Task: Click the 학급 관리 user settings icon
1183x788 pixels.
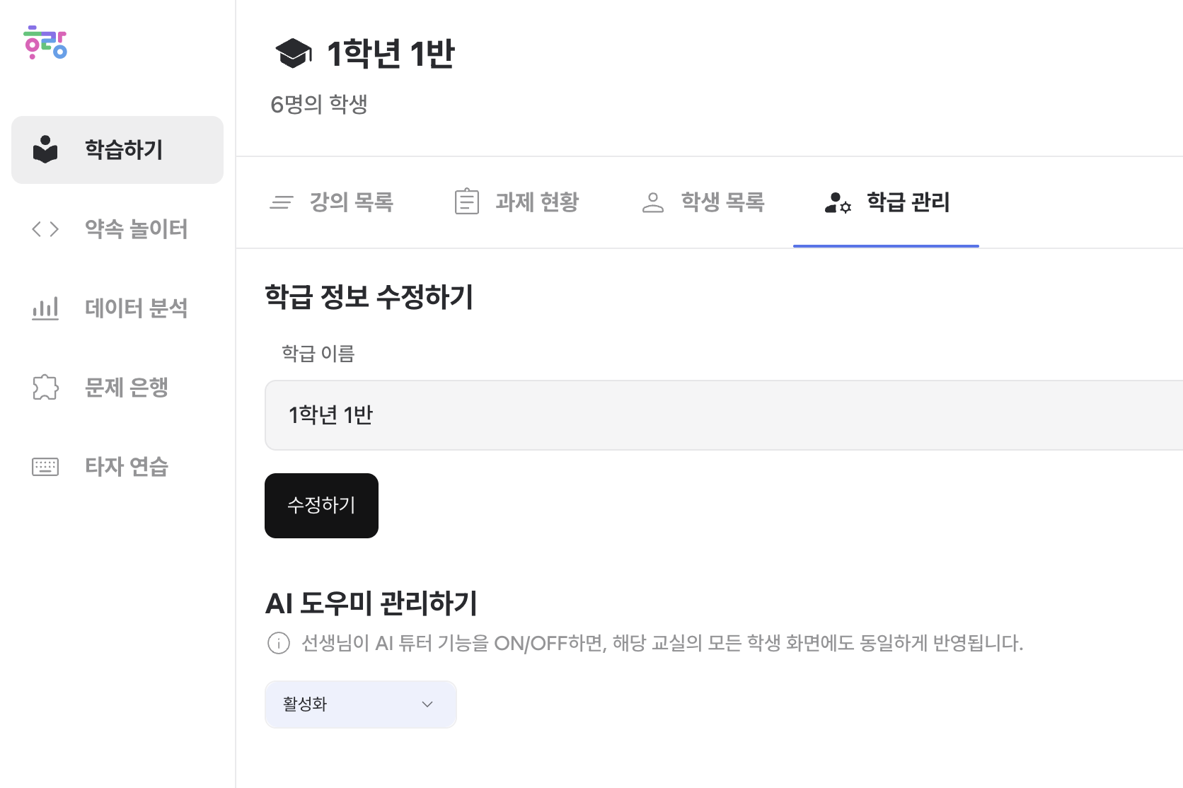Action: (x=838, y=203)
